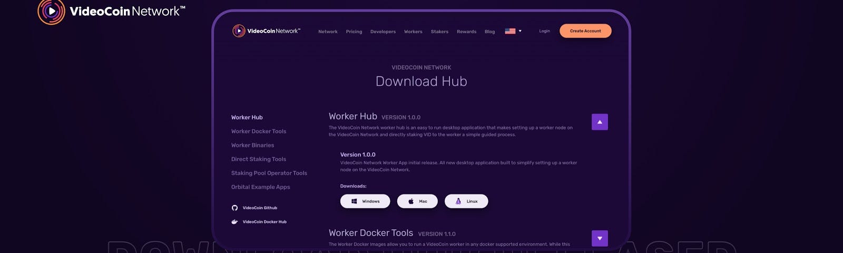Click the Worker Hub section heading
The image size is (843, 253).
point(353,116)
